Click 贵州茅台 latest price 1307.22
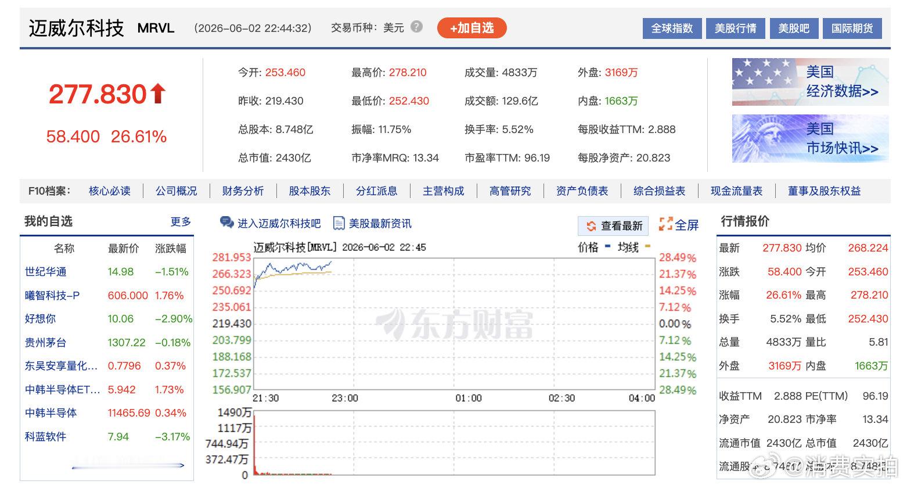This screenshot has width=907, height=488. [x=127, y=343]
